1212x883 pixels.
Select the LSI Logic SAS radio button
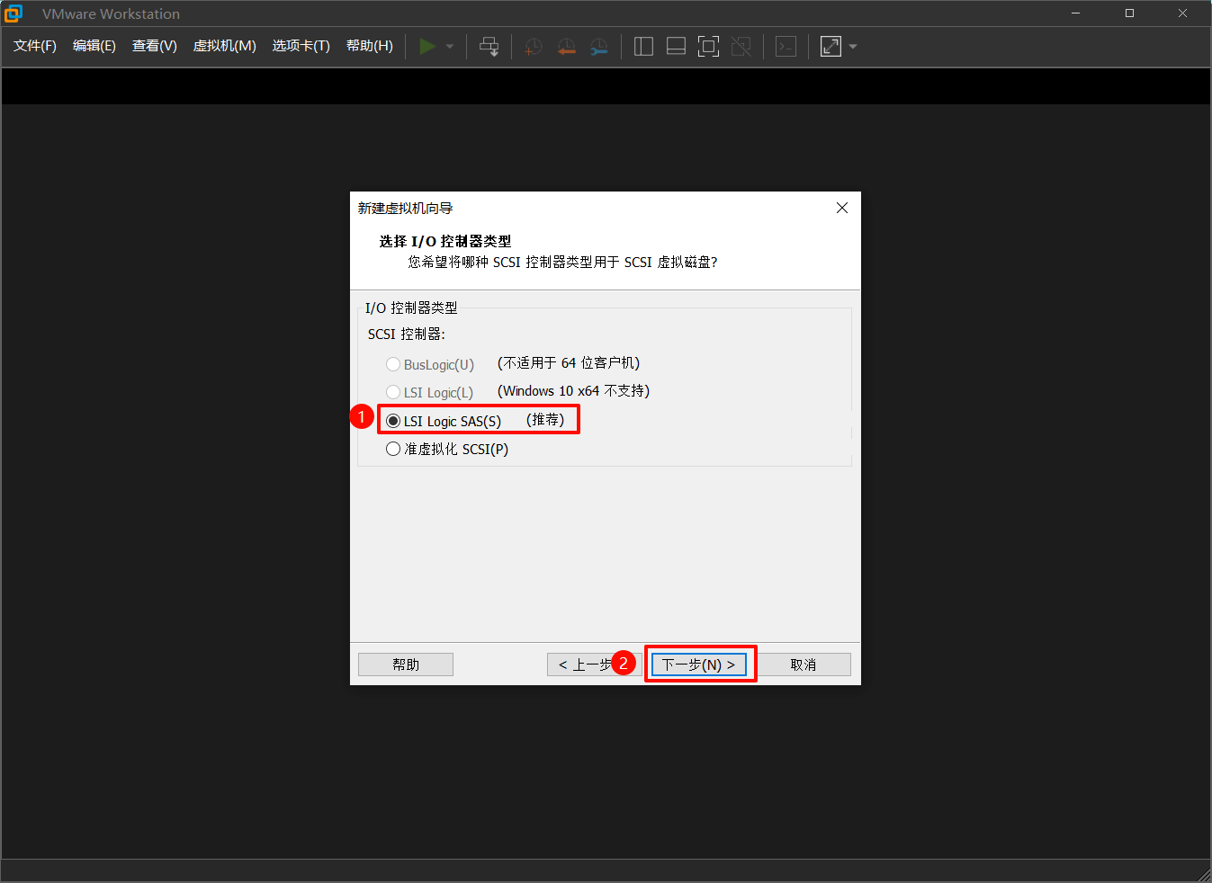[393, 420]
